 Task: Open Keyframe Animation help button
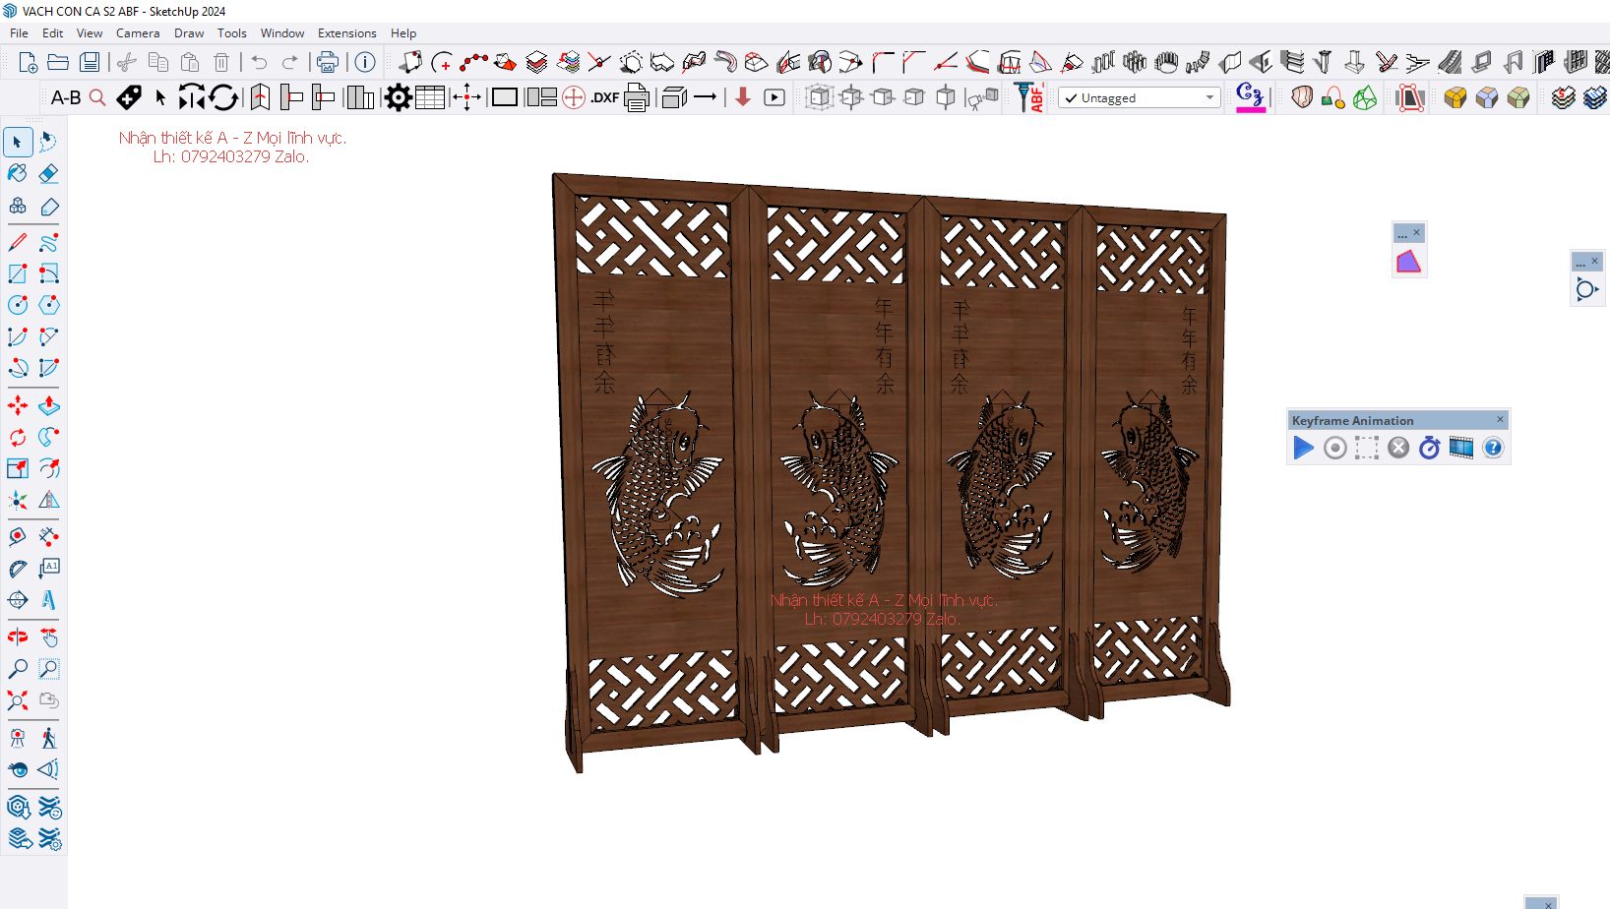click(1493, 449)
